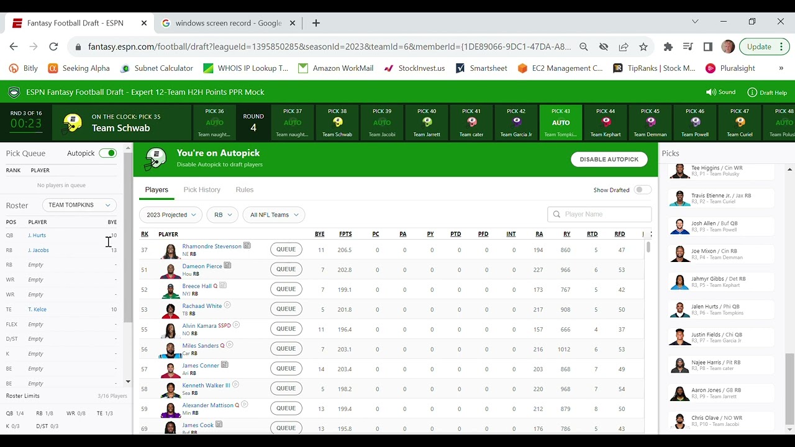Sort by the BYE column header
The width and height of the screenshot is (795, 447).
(x=319, y=234)
